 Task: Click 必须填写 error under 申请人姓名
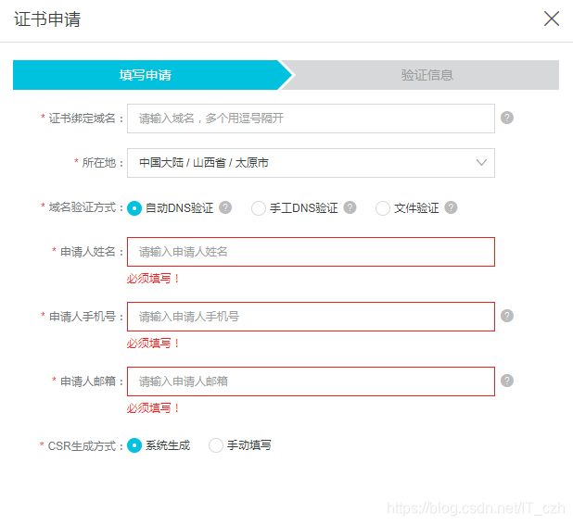pos(153,279)
